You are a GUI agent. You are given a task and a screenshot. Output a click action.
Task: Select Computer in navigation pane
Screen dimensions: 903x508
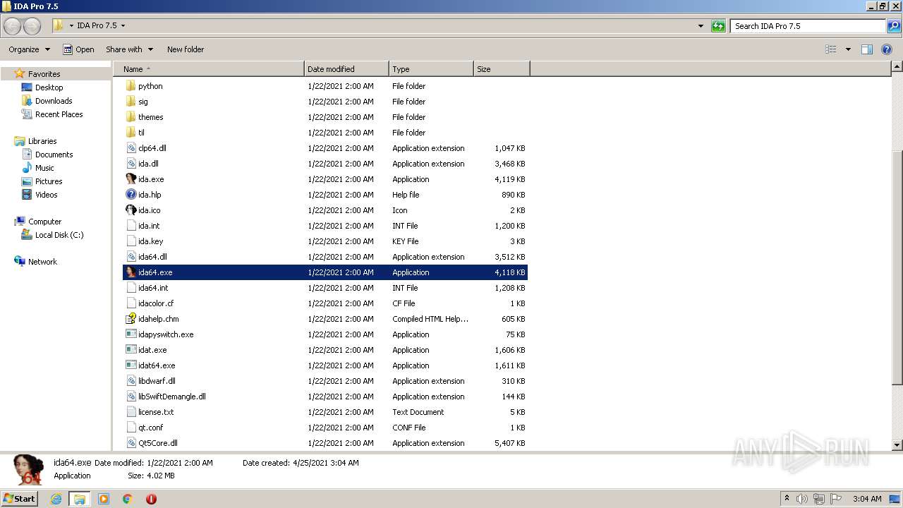[44, 222]
